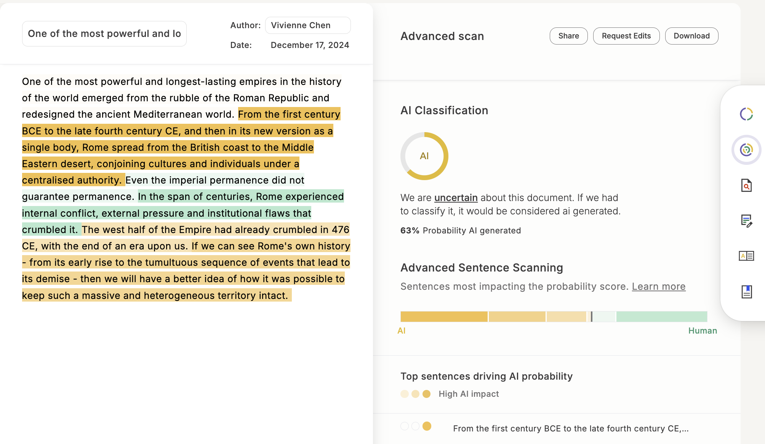Click the darkest AI segment of probability bar
765x444 pixels.
[x=444, y=316]
